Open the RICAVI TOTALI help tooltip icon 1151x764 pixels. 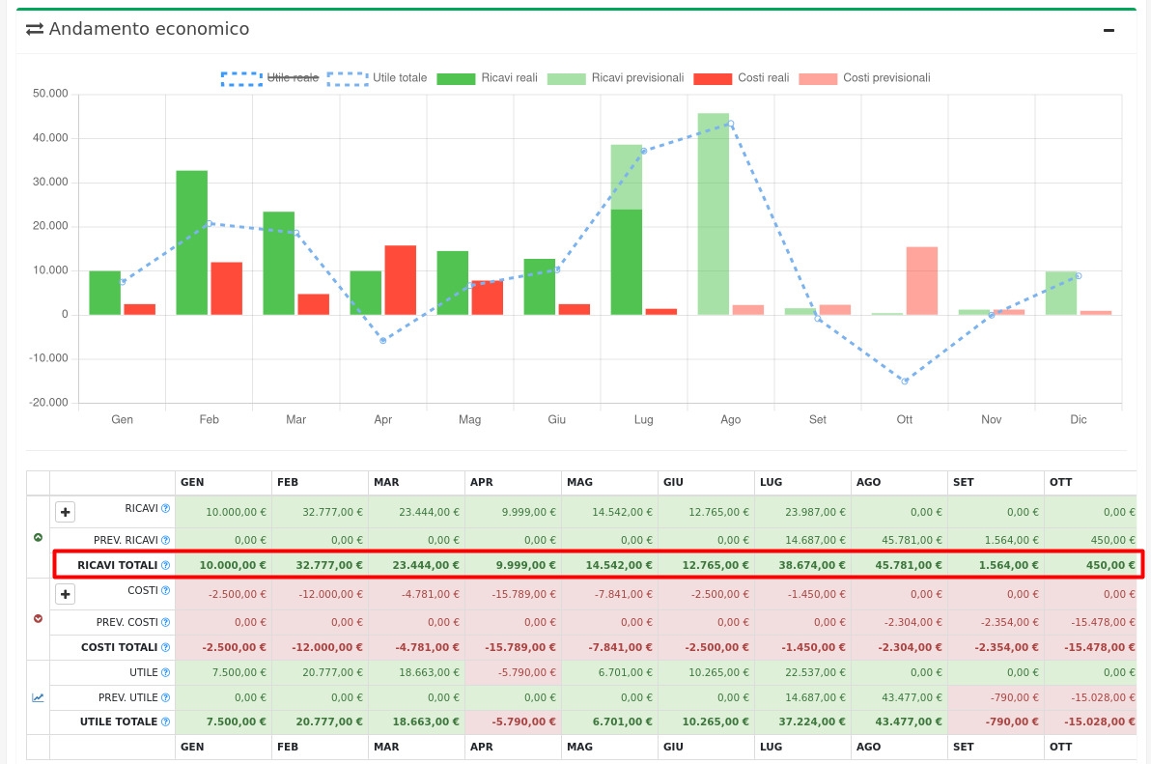click(x=165, y=565)
